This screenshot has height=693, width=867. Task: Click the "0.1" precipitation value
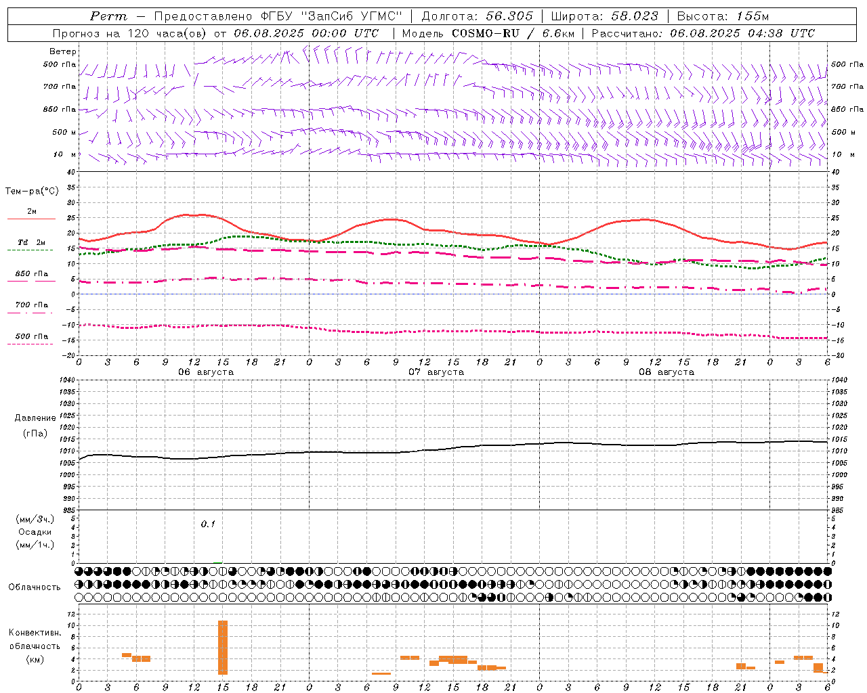tap(208, 524)
